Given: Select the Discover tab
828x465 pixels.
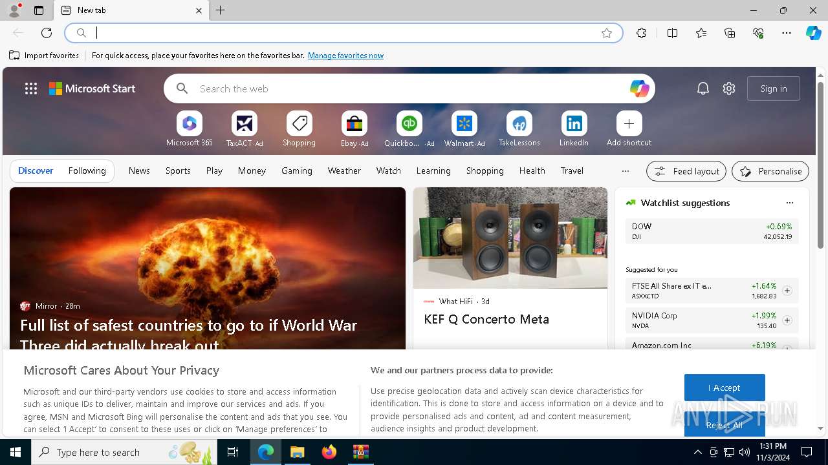Looking at the screenshot, I should pos(36,170).
